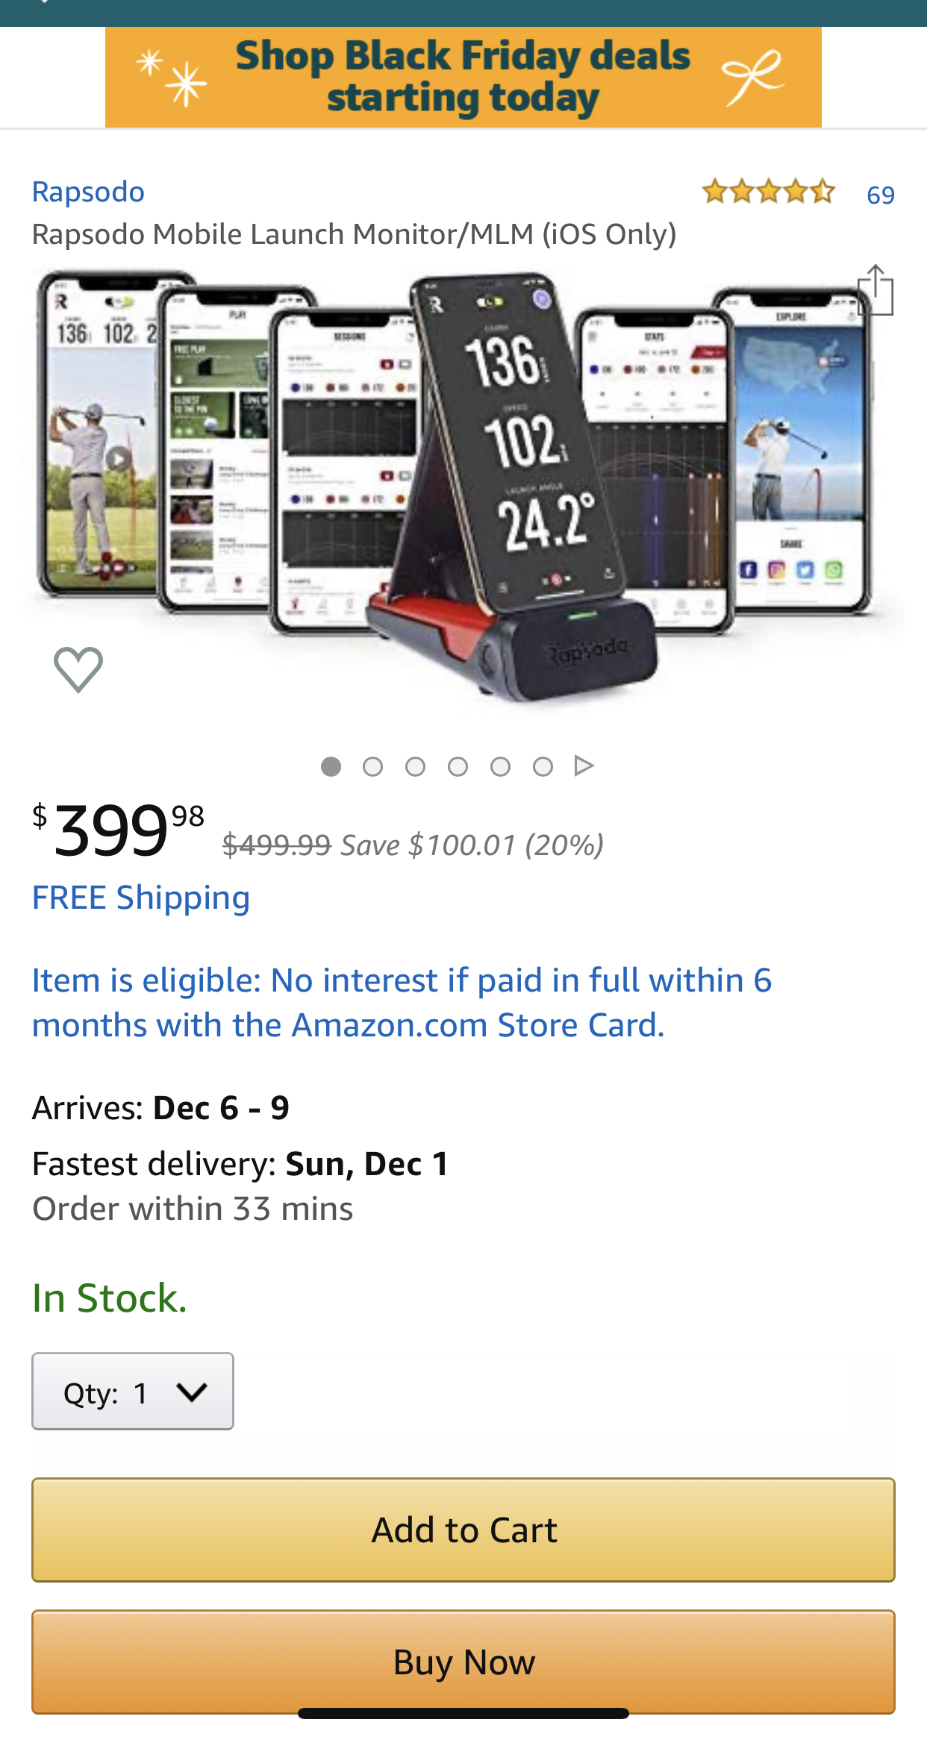The image size is (927, 1737).
Task: Open the Rapsodo brand link
Action: (x=88, y=193)
